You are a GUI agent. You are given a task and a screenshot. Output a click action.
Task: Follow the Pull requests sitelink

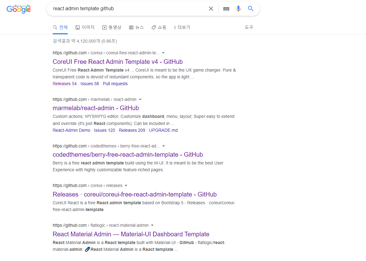115,84
